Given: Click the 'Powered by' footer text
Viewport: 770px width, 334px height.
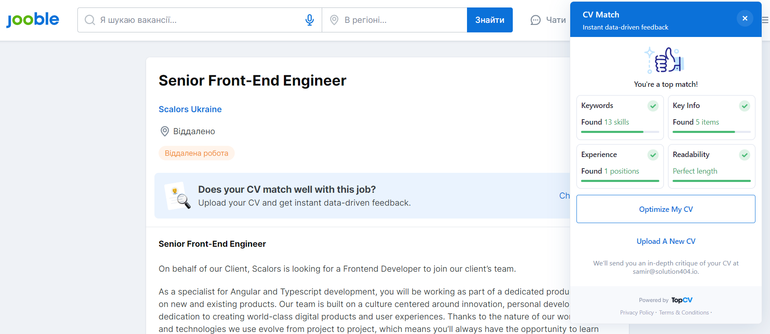Looking at the screenshot, I should [653, 300].
